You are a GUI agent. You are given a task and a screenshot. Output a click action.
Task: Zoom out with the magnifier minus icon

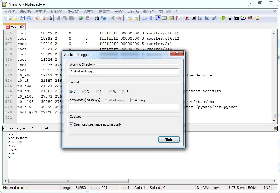[x=119, y=18]
